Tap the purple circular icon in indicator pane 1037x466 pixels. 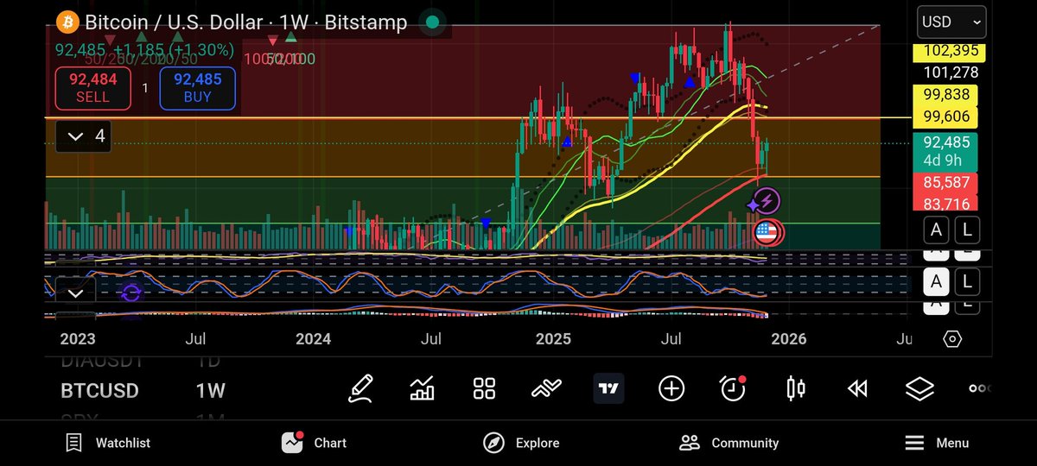pyautogui.click(x=131, y=293)
